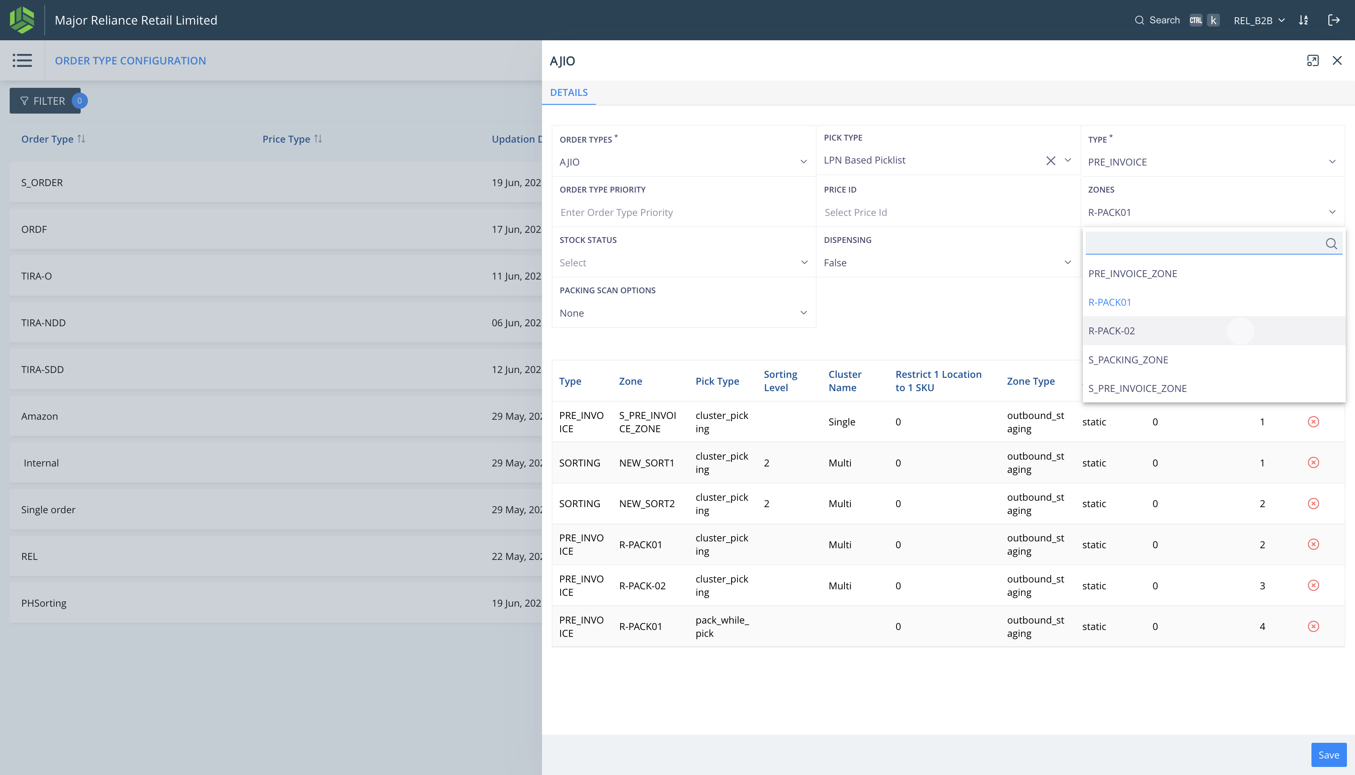The height and width of the screenshot is (775, 1355).
Task: Delete the NEW_SORT2 row
Action: coord(1313,504)
